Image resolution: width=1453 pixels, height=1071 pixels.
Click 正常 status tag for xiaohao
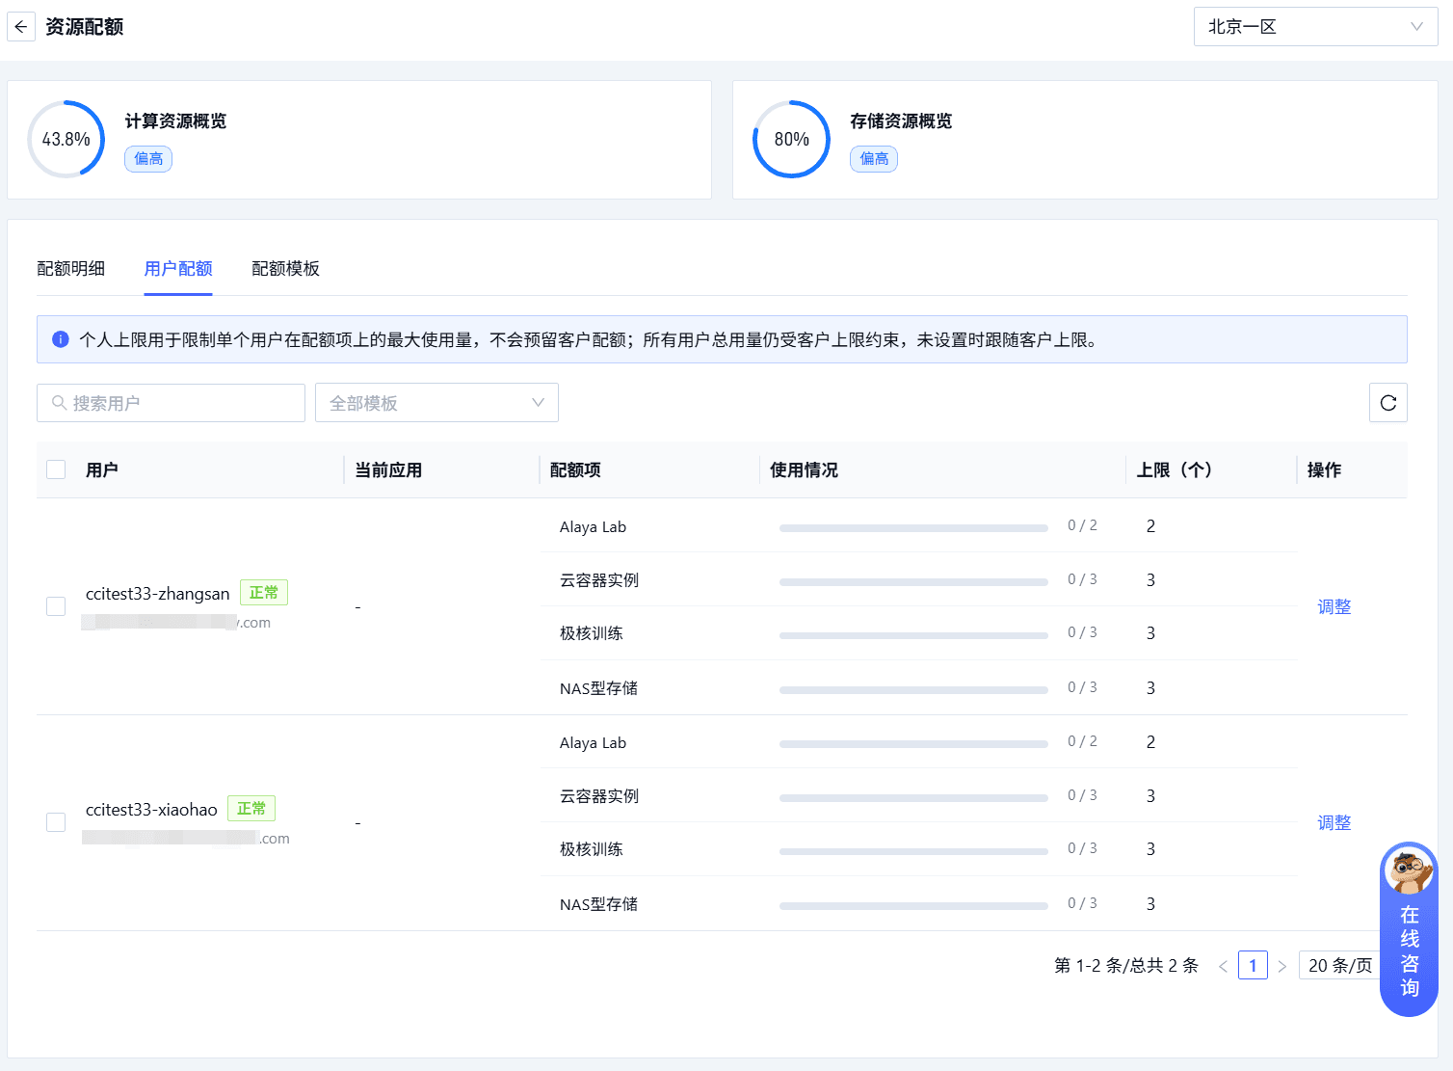click(x=251, y=808)
